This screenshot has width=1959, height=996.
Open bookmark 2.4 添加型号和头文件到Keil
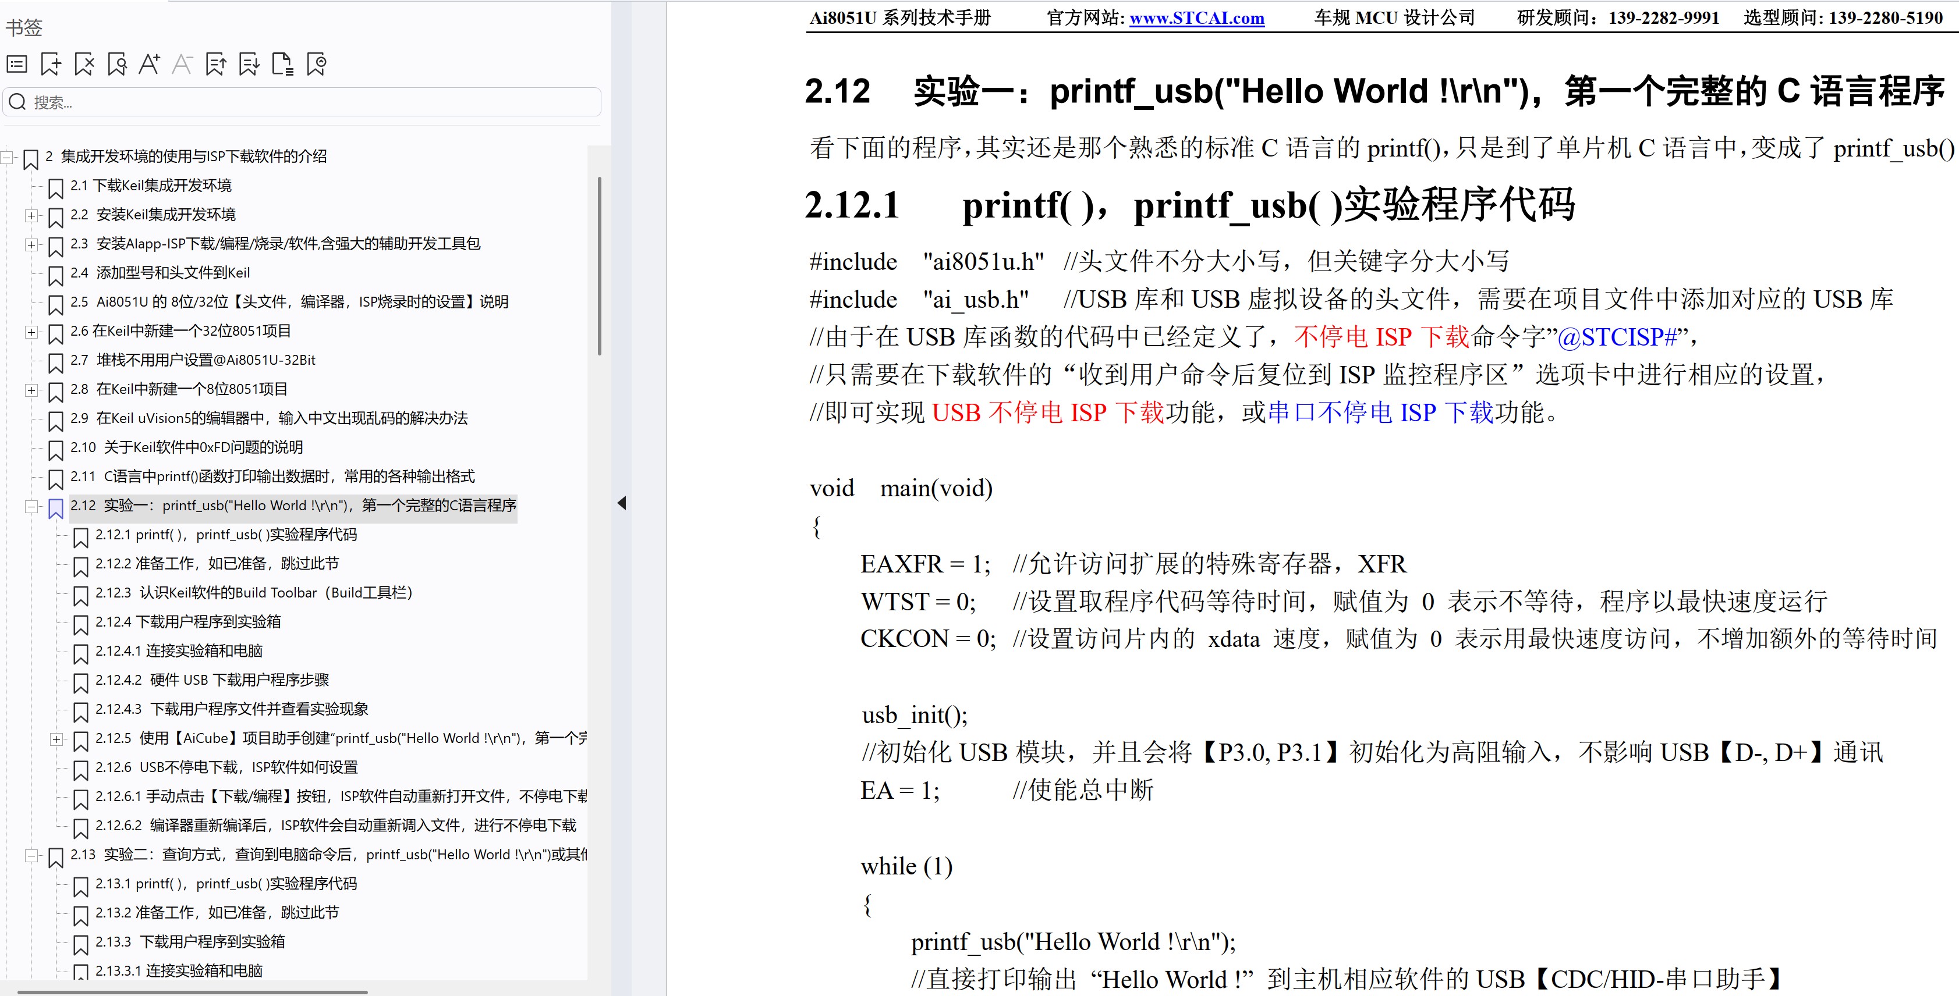(x=160, y=273)
